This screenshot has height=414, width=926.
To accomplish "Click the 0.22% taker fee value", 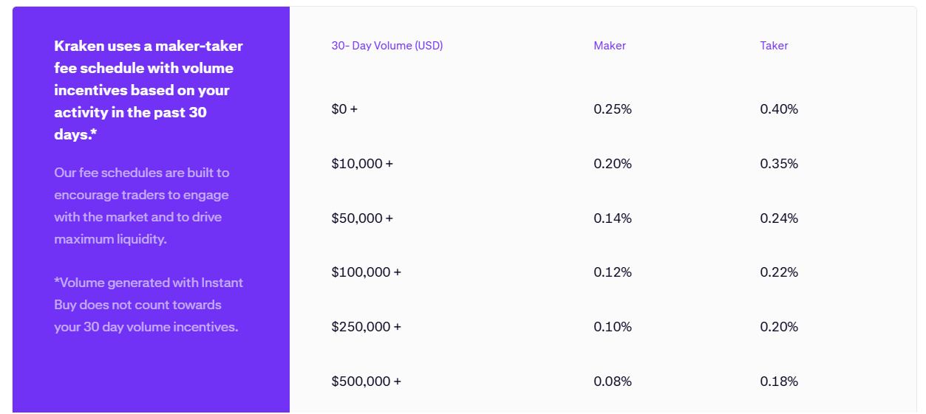I will 779,272.
